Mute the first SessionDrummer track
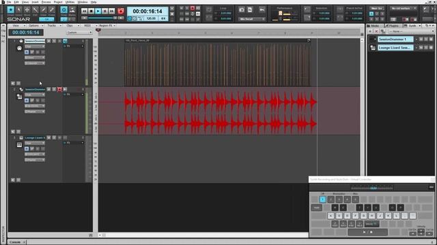Screen dimensions: 437x245 click(48, 41)
